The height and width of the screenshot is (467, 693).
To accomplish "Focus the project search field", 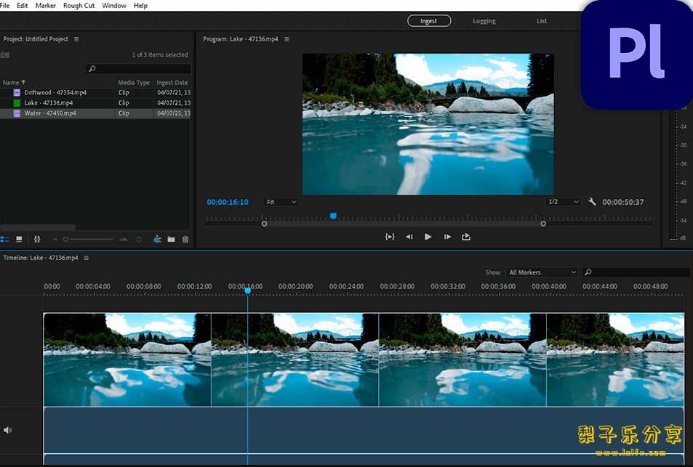I will coord(138,68).
